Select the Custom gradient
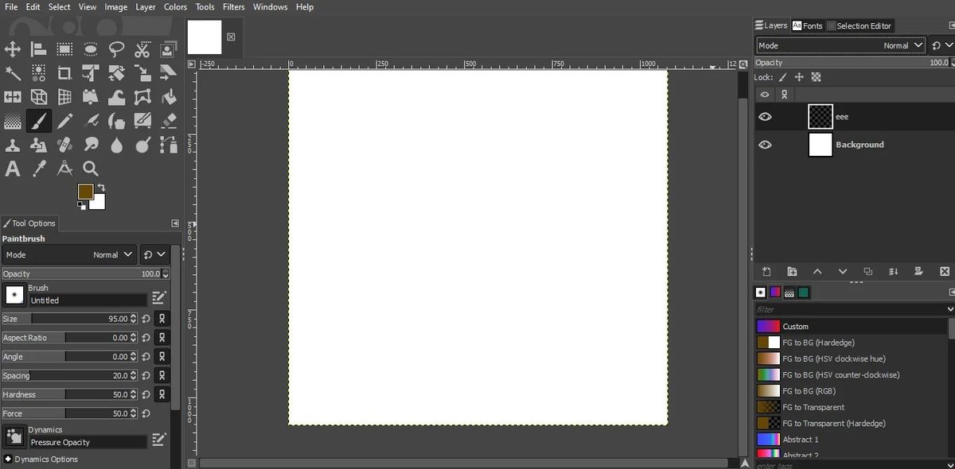This screenshot has height=469, width=955. point(852,326)
